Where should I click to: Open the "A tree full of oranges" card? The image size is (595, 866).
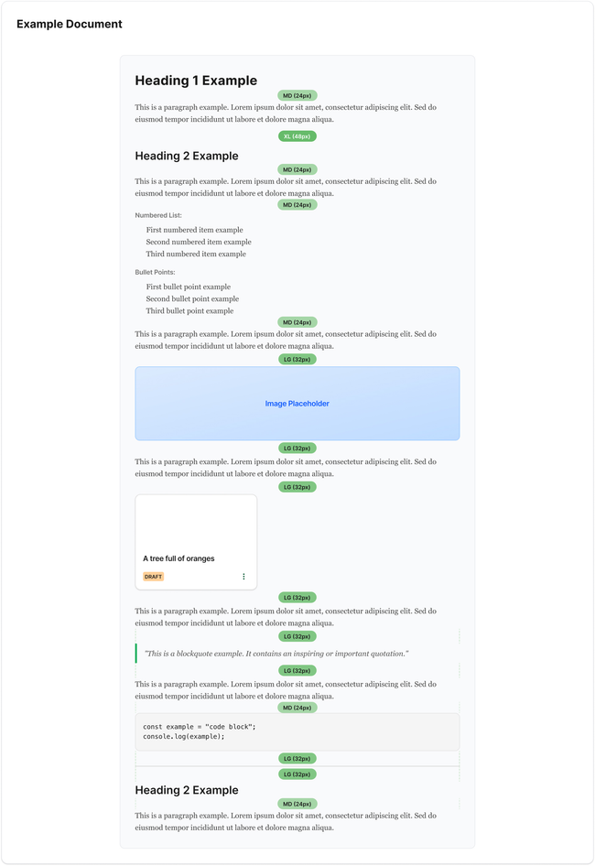point(196,542)
